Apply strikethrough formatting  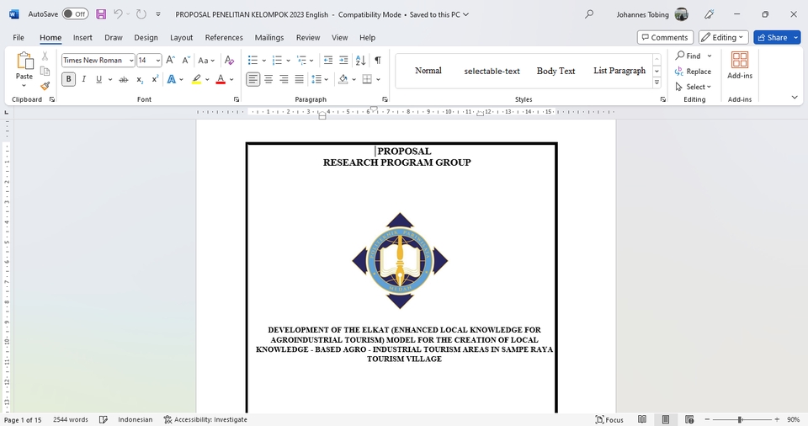[123, 79]
